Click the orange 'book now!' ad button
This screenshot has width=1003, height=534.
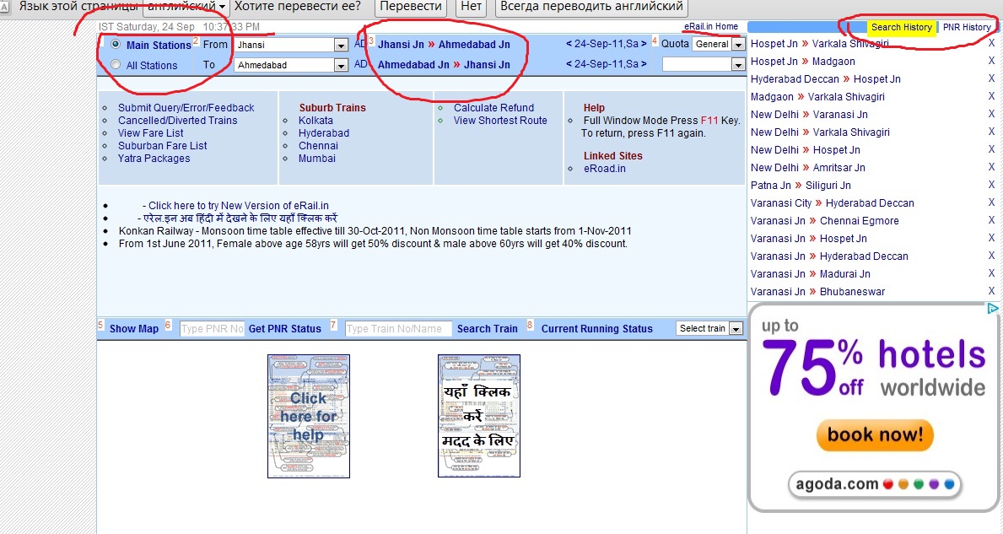click(874, 435)
